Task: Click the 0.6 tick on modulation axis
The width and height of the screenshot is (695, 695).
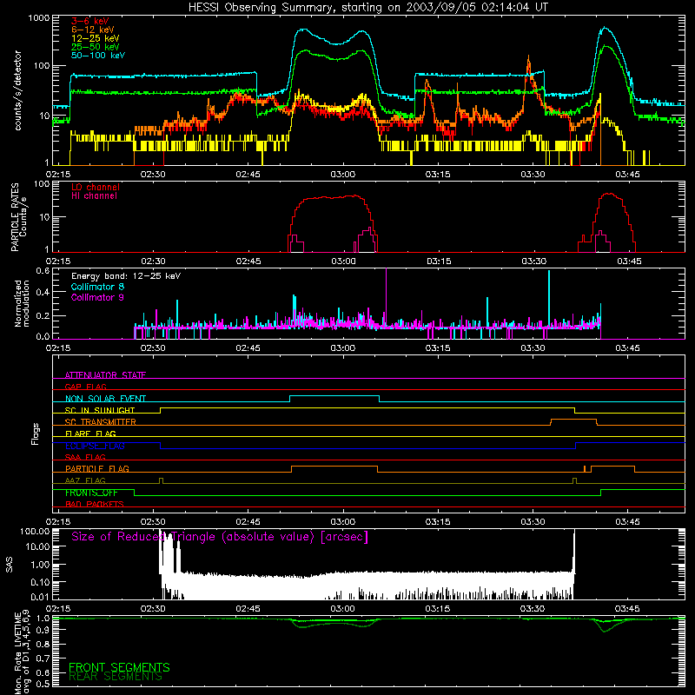Action: pyautogui.click(x=43, y=270)
